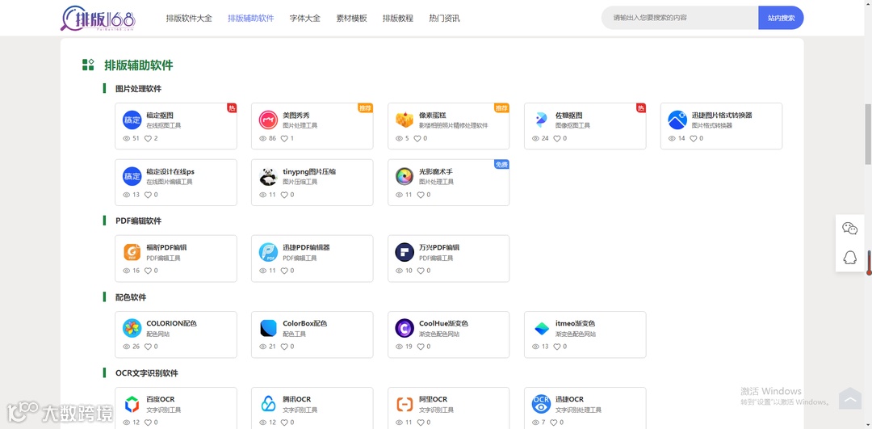Open 热门资讯 nav item
This screenshot has width=872, height=429.
tap(444, 19)
